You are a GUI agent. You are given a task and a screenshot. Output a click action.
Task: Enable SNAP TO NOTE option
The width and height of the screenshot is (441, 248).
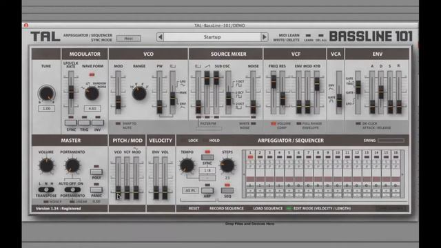tap(118, 123)
